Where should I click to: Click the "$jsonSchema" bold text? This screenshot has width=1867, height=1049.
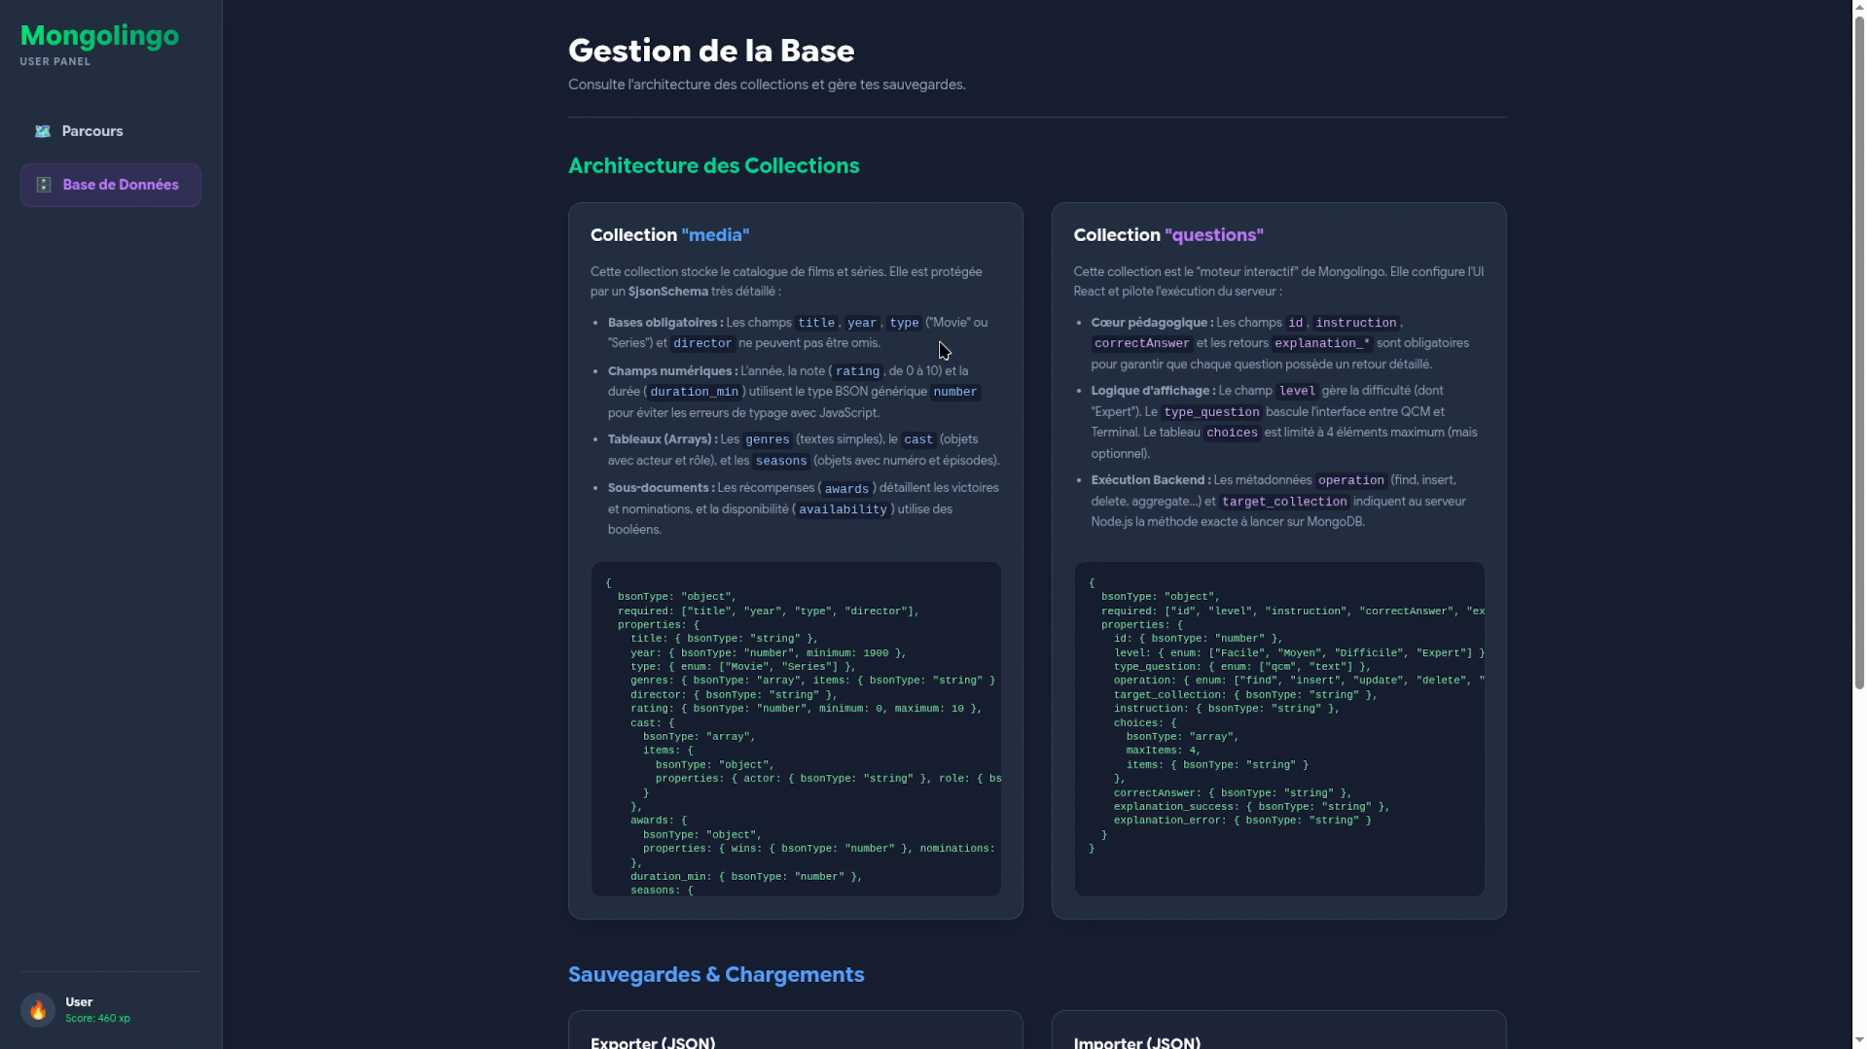(667, 291)
